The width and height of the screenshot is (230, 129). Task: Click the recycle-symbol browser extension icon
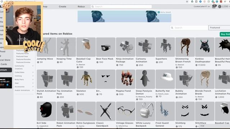pos(192,1)
